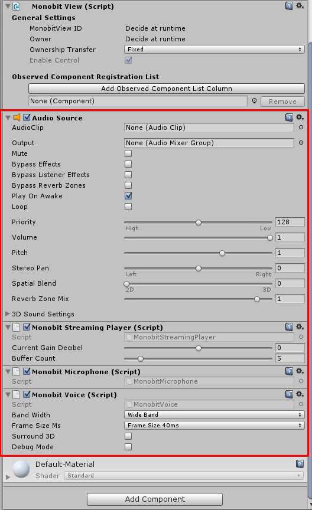Click Default-Material help book icon
The image size is (312, 510).
click(x=300, y=464)
